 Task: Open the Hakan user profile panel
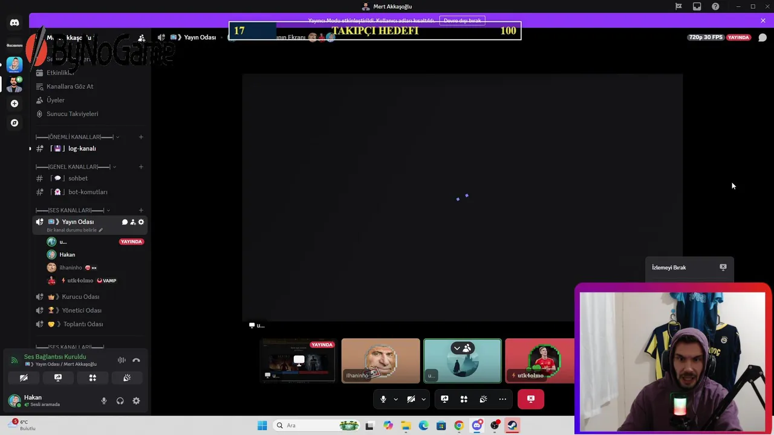coord(42,401)
